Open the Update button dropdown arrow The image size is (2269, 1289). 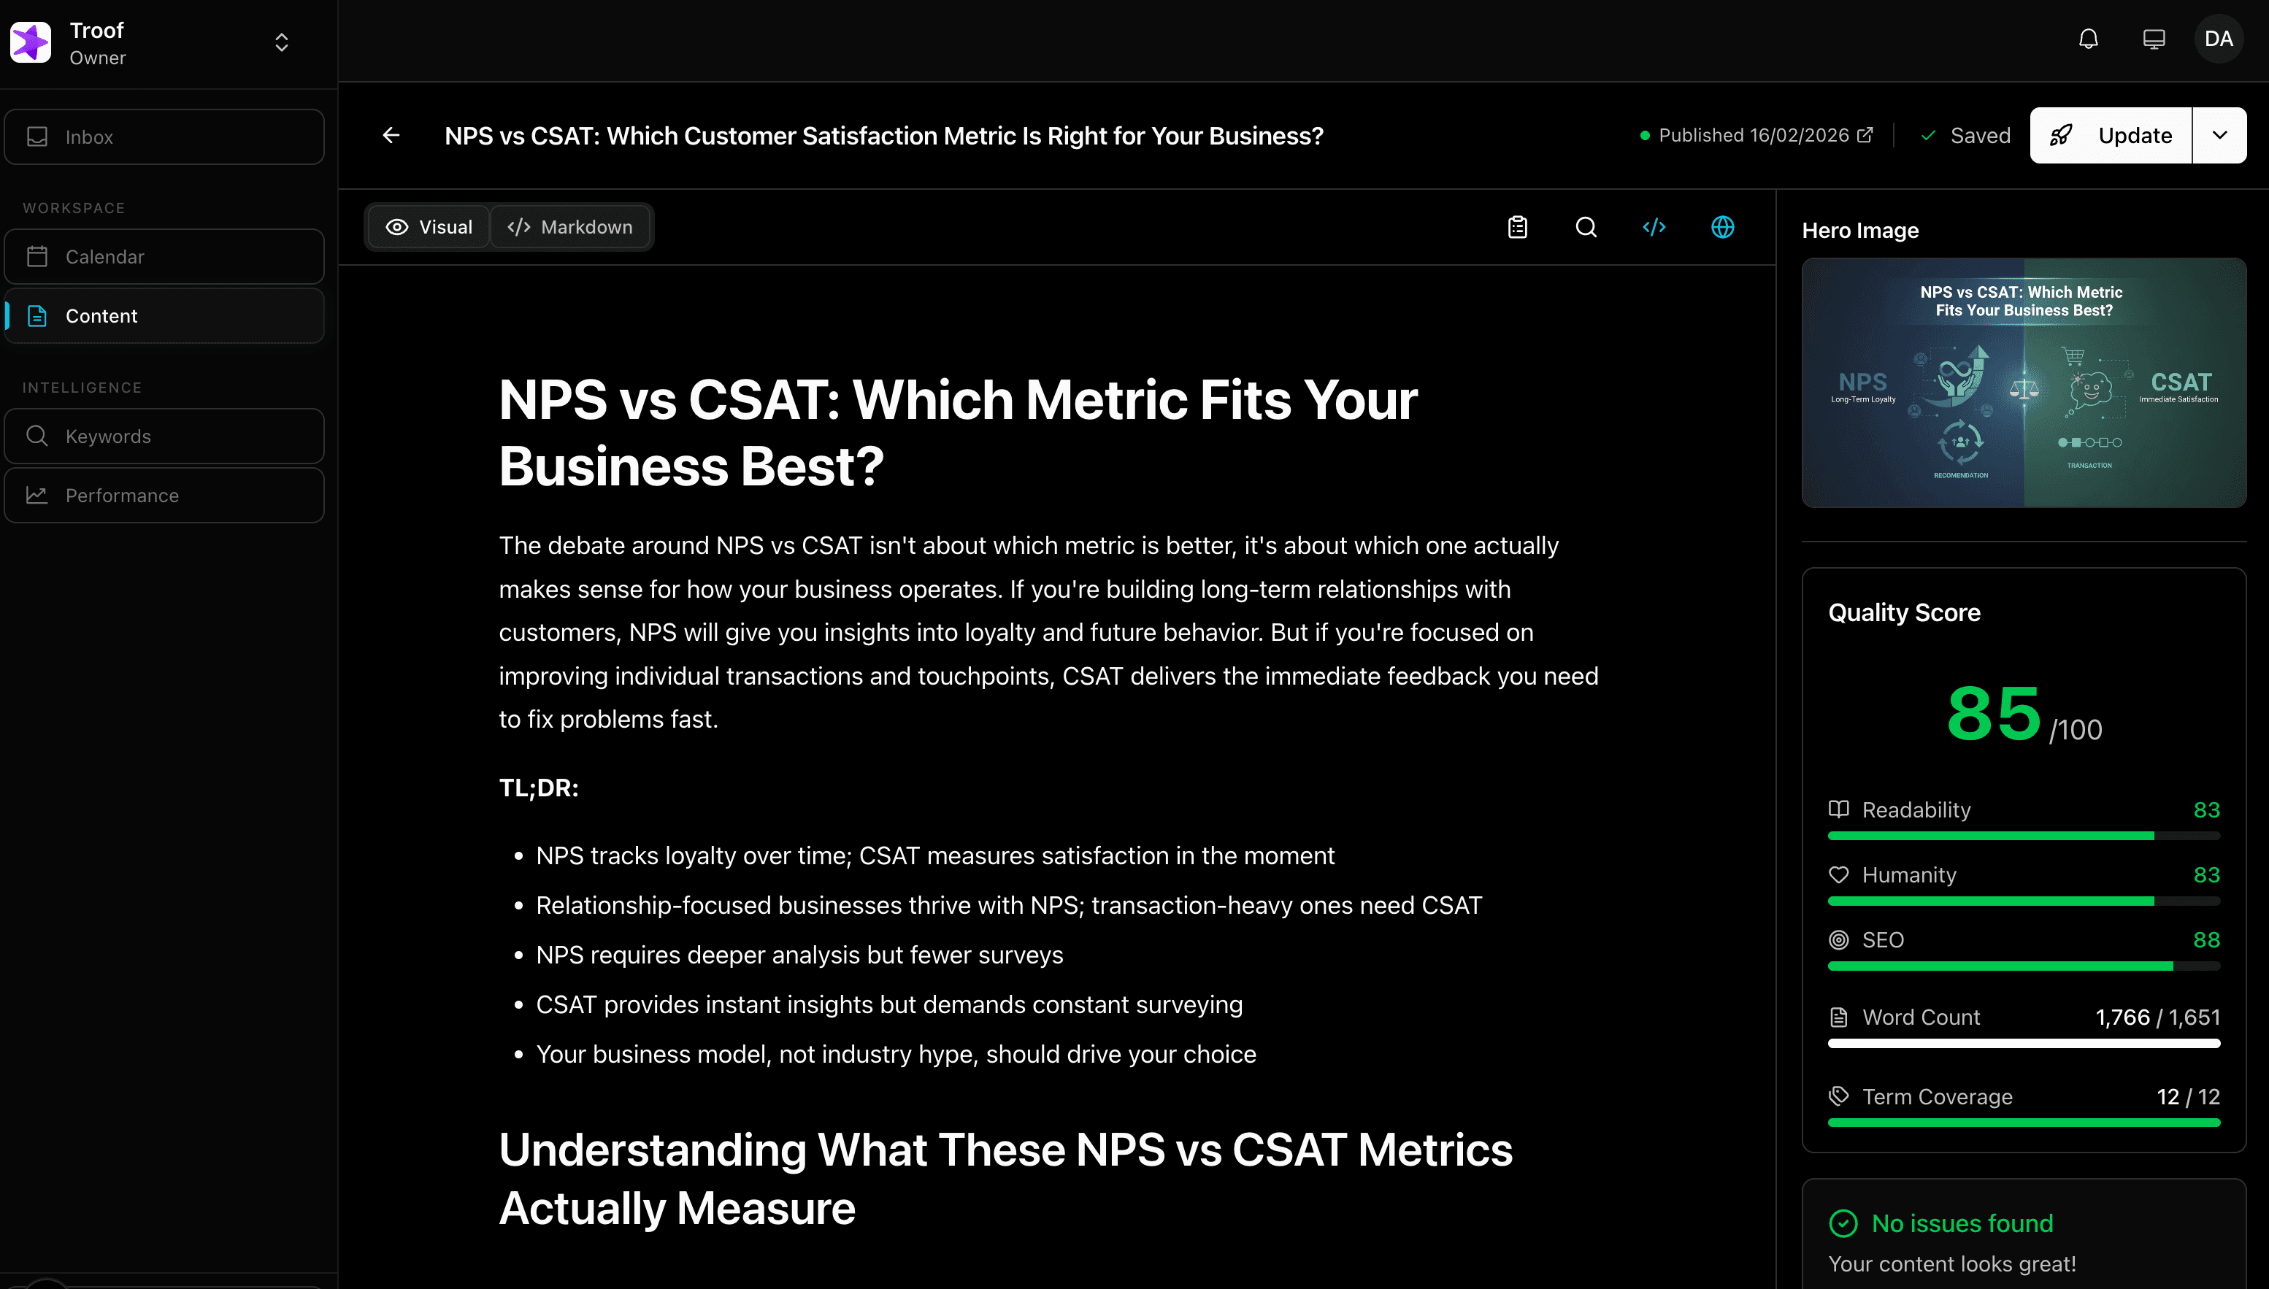click(x=2219, y=136)
